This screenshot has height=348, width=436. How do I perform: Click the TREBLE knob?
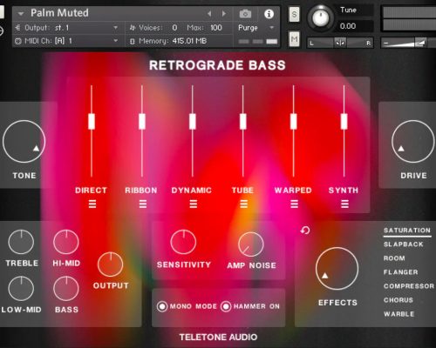[x=21, y=242]
